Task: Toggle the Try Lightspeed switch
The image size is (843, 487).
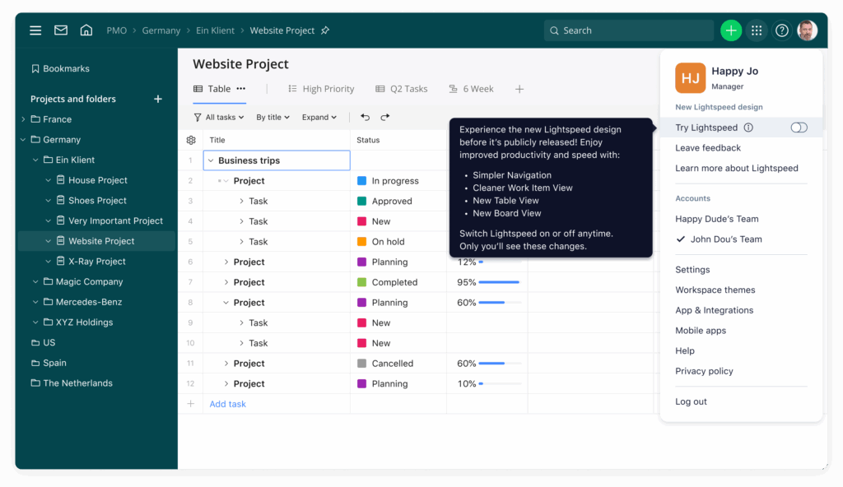Action: pyautogui.click(x=798, y=128)
